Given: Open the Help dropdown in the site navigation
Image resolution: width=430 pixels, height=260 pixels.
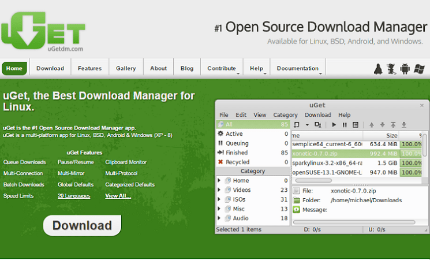Looking at the screenshot, I should pyautogui.click(x=257, y=68).
